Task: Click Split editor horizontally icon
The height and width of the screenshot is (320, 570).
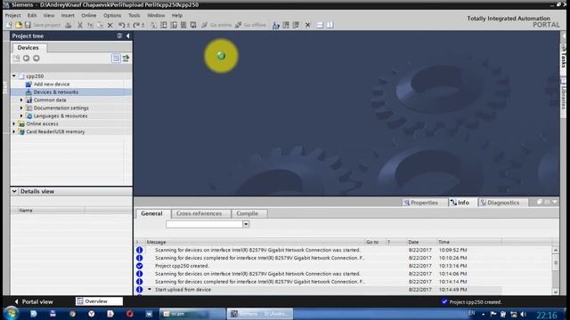Action: tap(320, 25)
